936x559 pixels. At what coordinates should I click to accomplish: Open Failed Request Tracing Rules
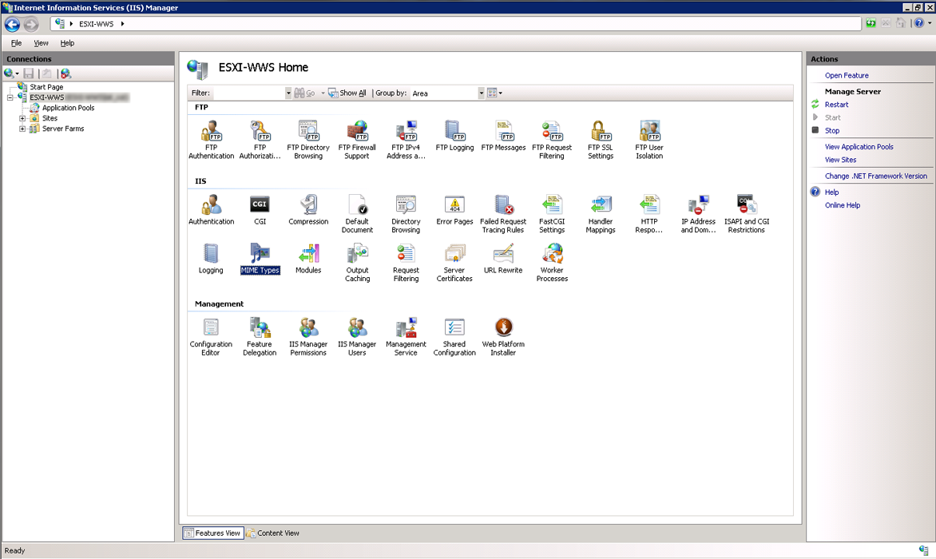(503, 213)
